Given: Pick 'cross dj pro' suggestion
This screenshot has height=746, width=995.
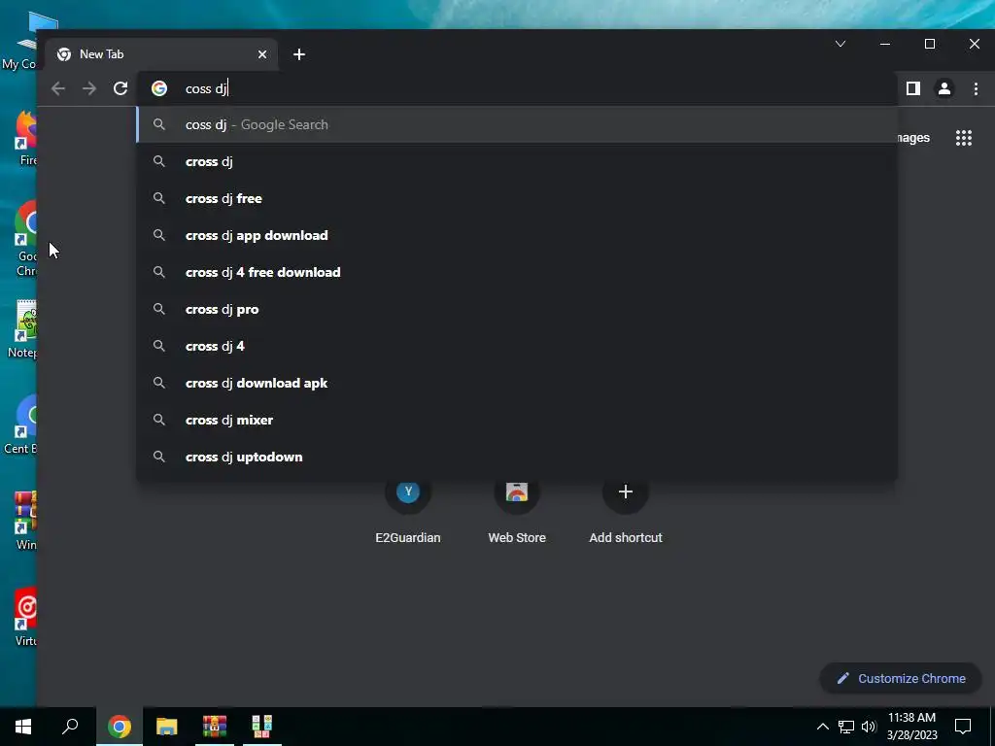Looking at the screenshot, I should (x=517, y=310).
